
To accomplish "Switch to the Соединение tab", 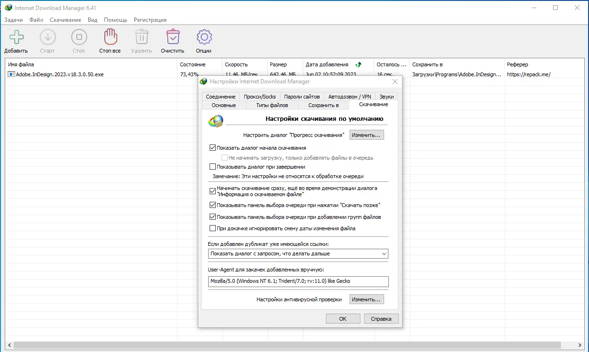I will 221,97.
